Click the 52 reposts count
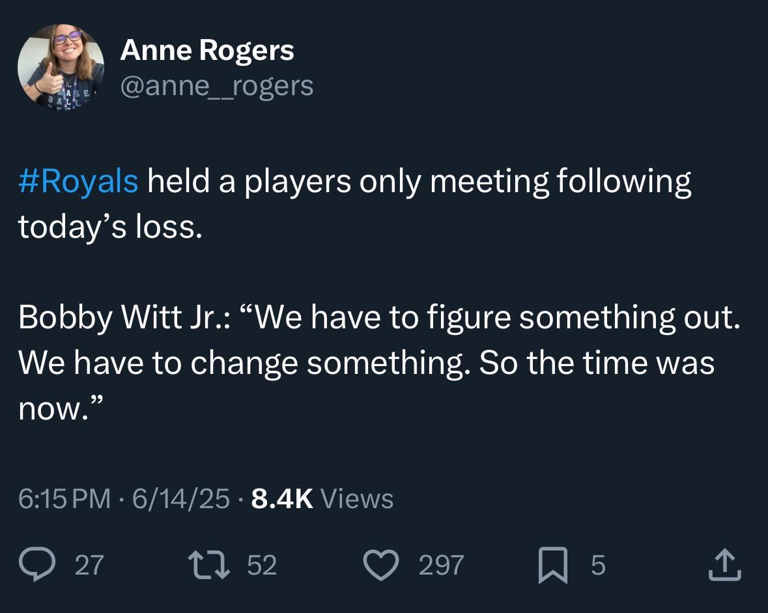This screenshot has height=613, width=768. 263,566
